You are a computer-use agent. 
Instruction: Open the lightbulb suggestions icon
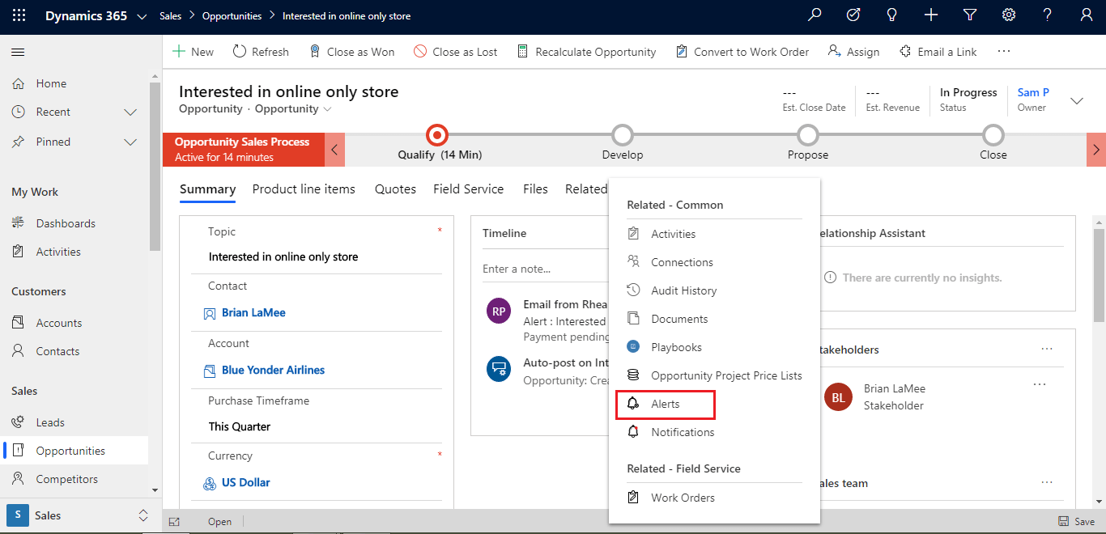click(x=891, y=15)
